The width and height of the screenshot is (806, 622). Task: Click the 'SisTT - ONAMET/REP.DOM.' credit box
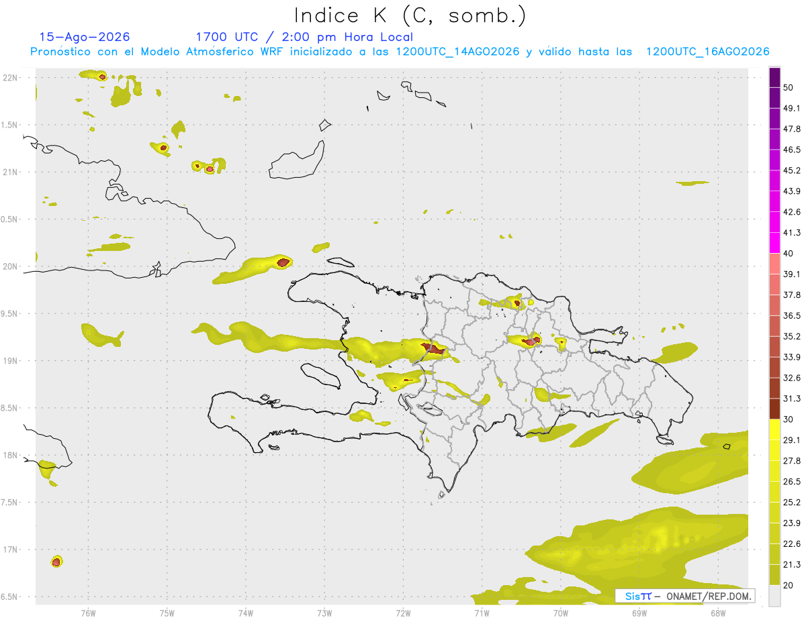click(685, 596)
